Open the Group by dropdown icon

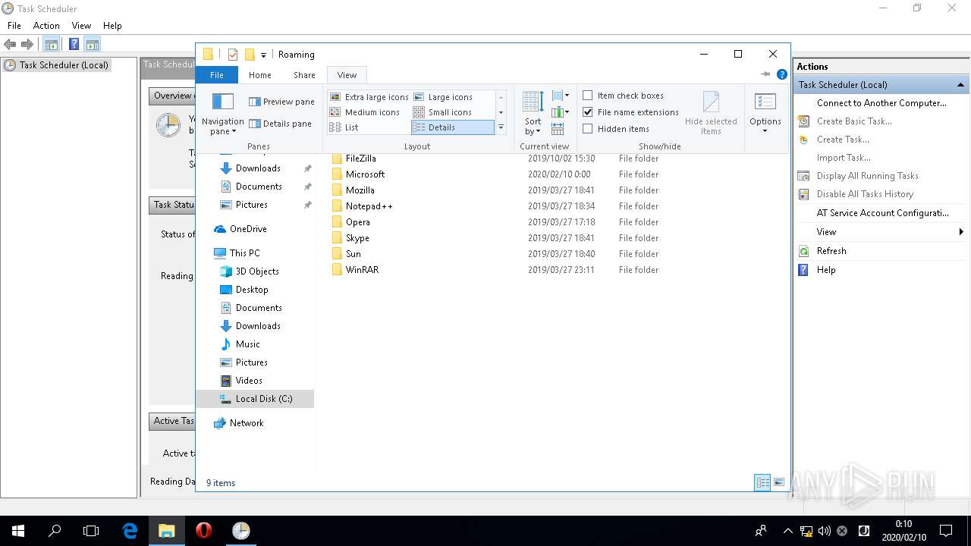pos(561,96)
